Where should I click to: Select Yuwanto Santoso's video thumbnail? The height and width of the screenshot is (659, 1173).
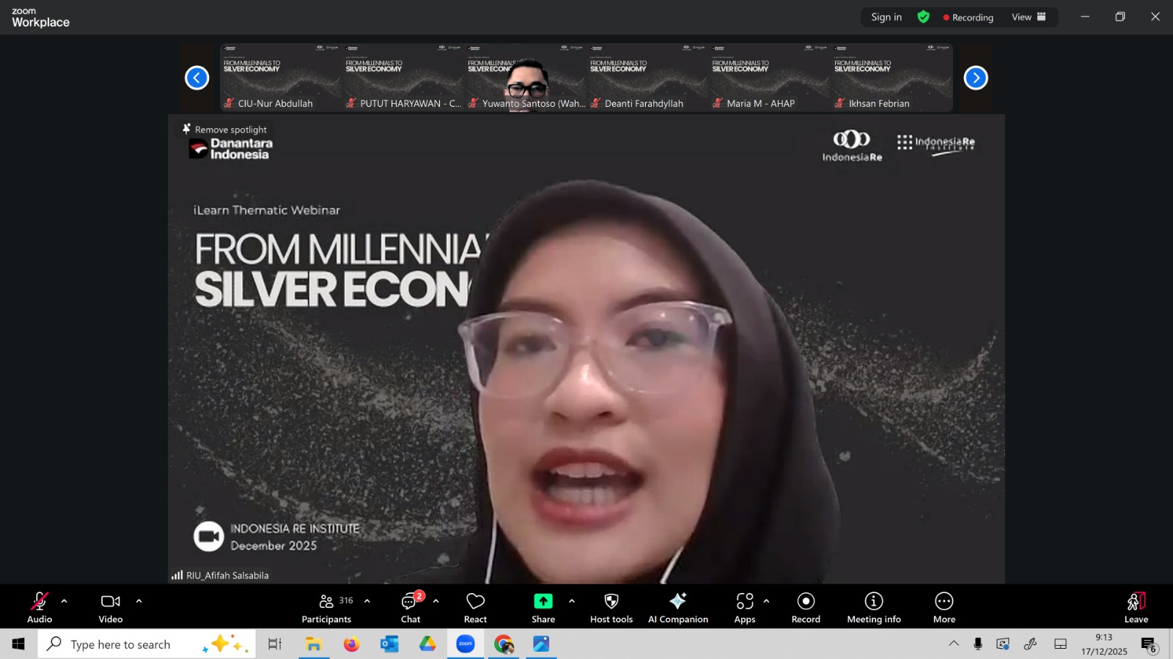pos(526,78)
